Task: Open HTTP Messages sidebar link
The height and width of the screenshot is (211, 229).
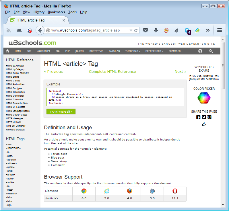Action: 14,118
